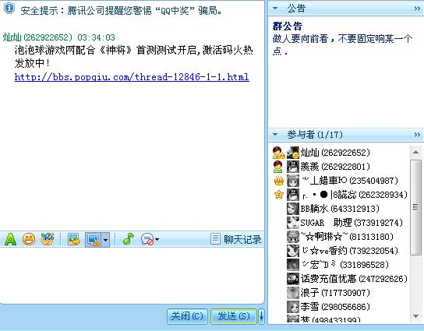Click the 发送(S) button
Screen dimensions: 424x331
(234, 316)
